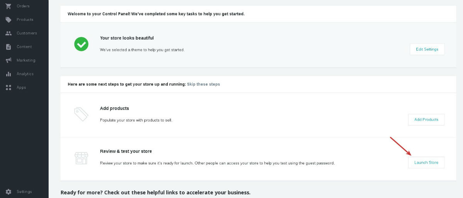Click the Settings gear icon
The height and width of the screenshot is (198, 463).
pyautogui.click(x=8, y=192)
